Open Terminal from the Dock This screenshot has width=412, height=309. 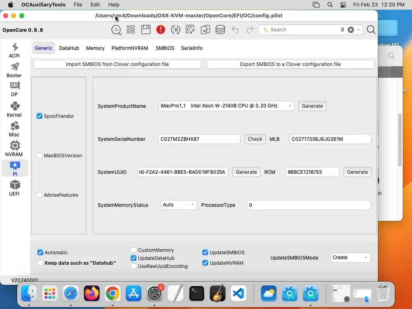196,293
